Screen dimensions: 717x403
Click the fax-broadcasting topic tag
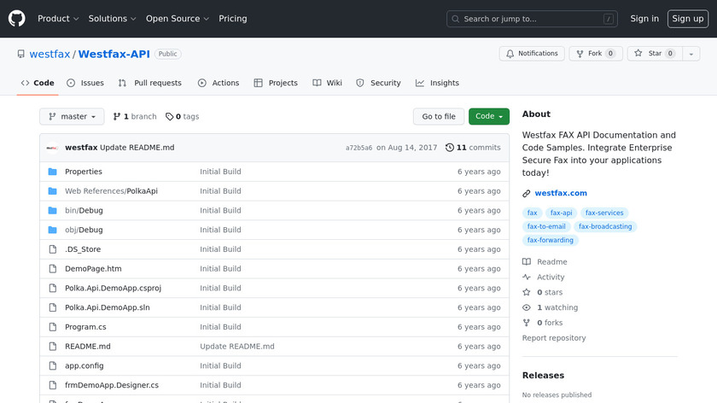[x=605, y=226]
